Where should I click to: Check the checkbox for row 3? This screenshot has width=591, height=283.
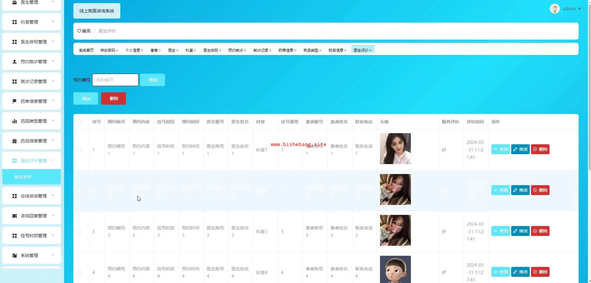tap(79, 232)
